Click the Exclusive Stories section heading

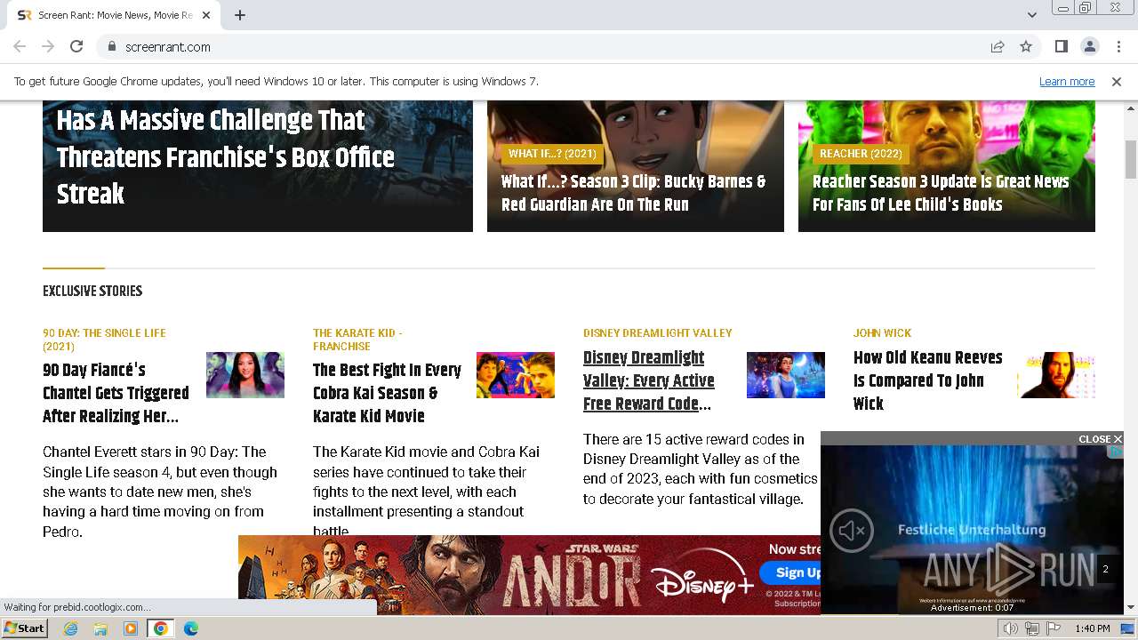click(x=92, y=291)
